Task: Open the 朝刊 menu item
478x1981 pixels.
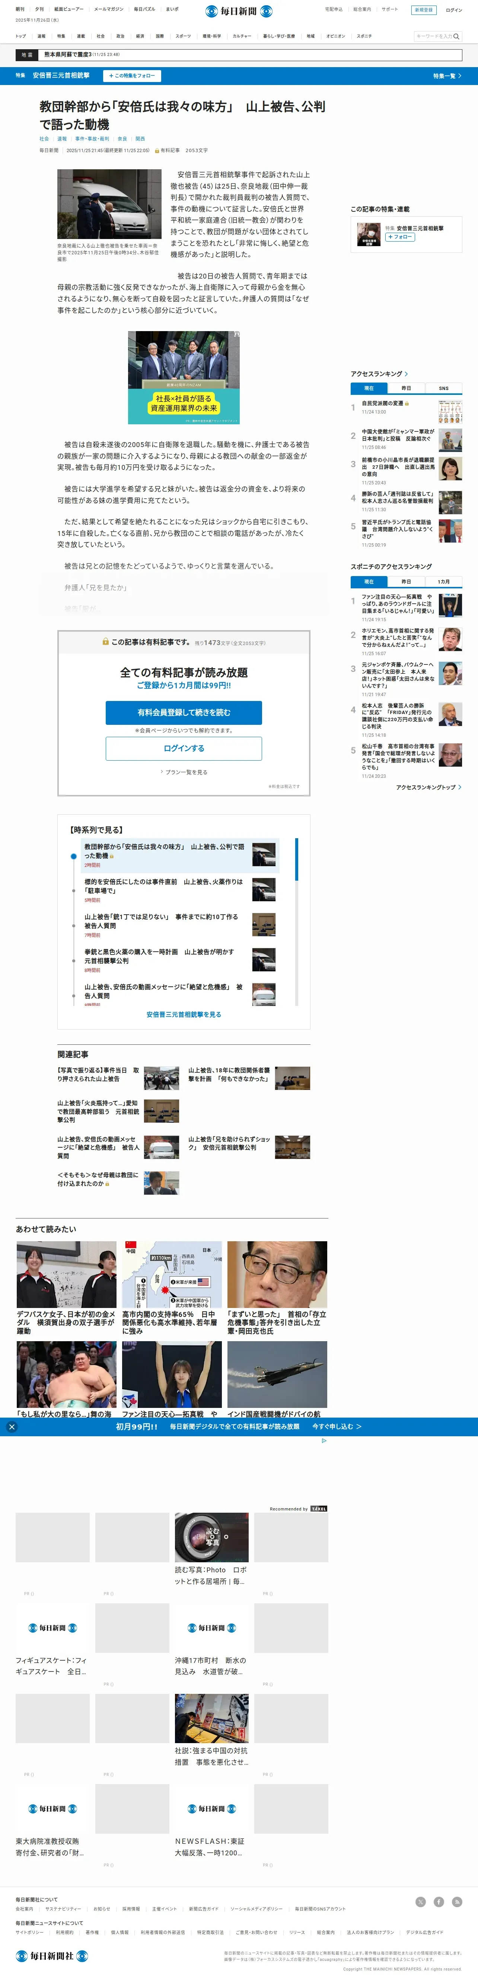Action: coord(20,9)
